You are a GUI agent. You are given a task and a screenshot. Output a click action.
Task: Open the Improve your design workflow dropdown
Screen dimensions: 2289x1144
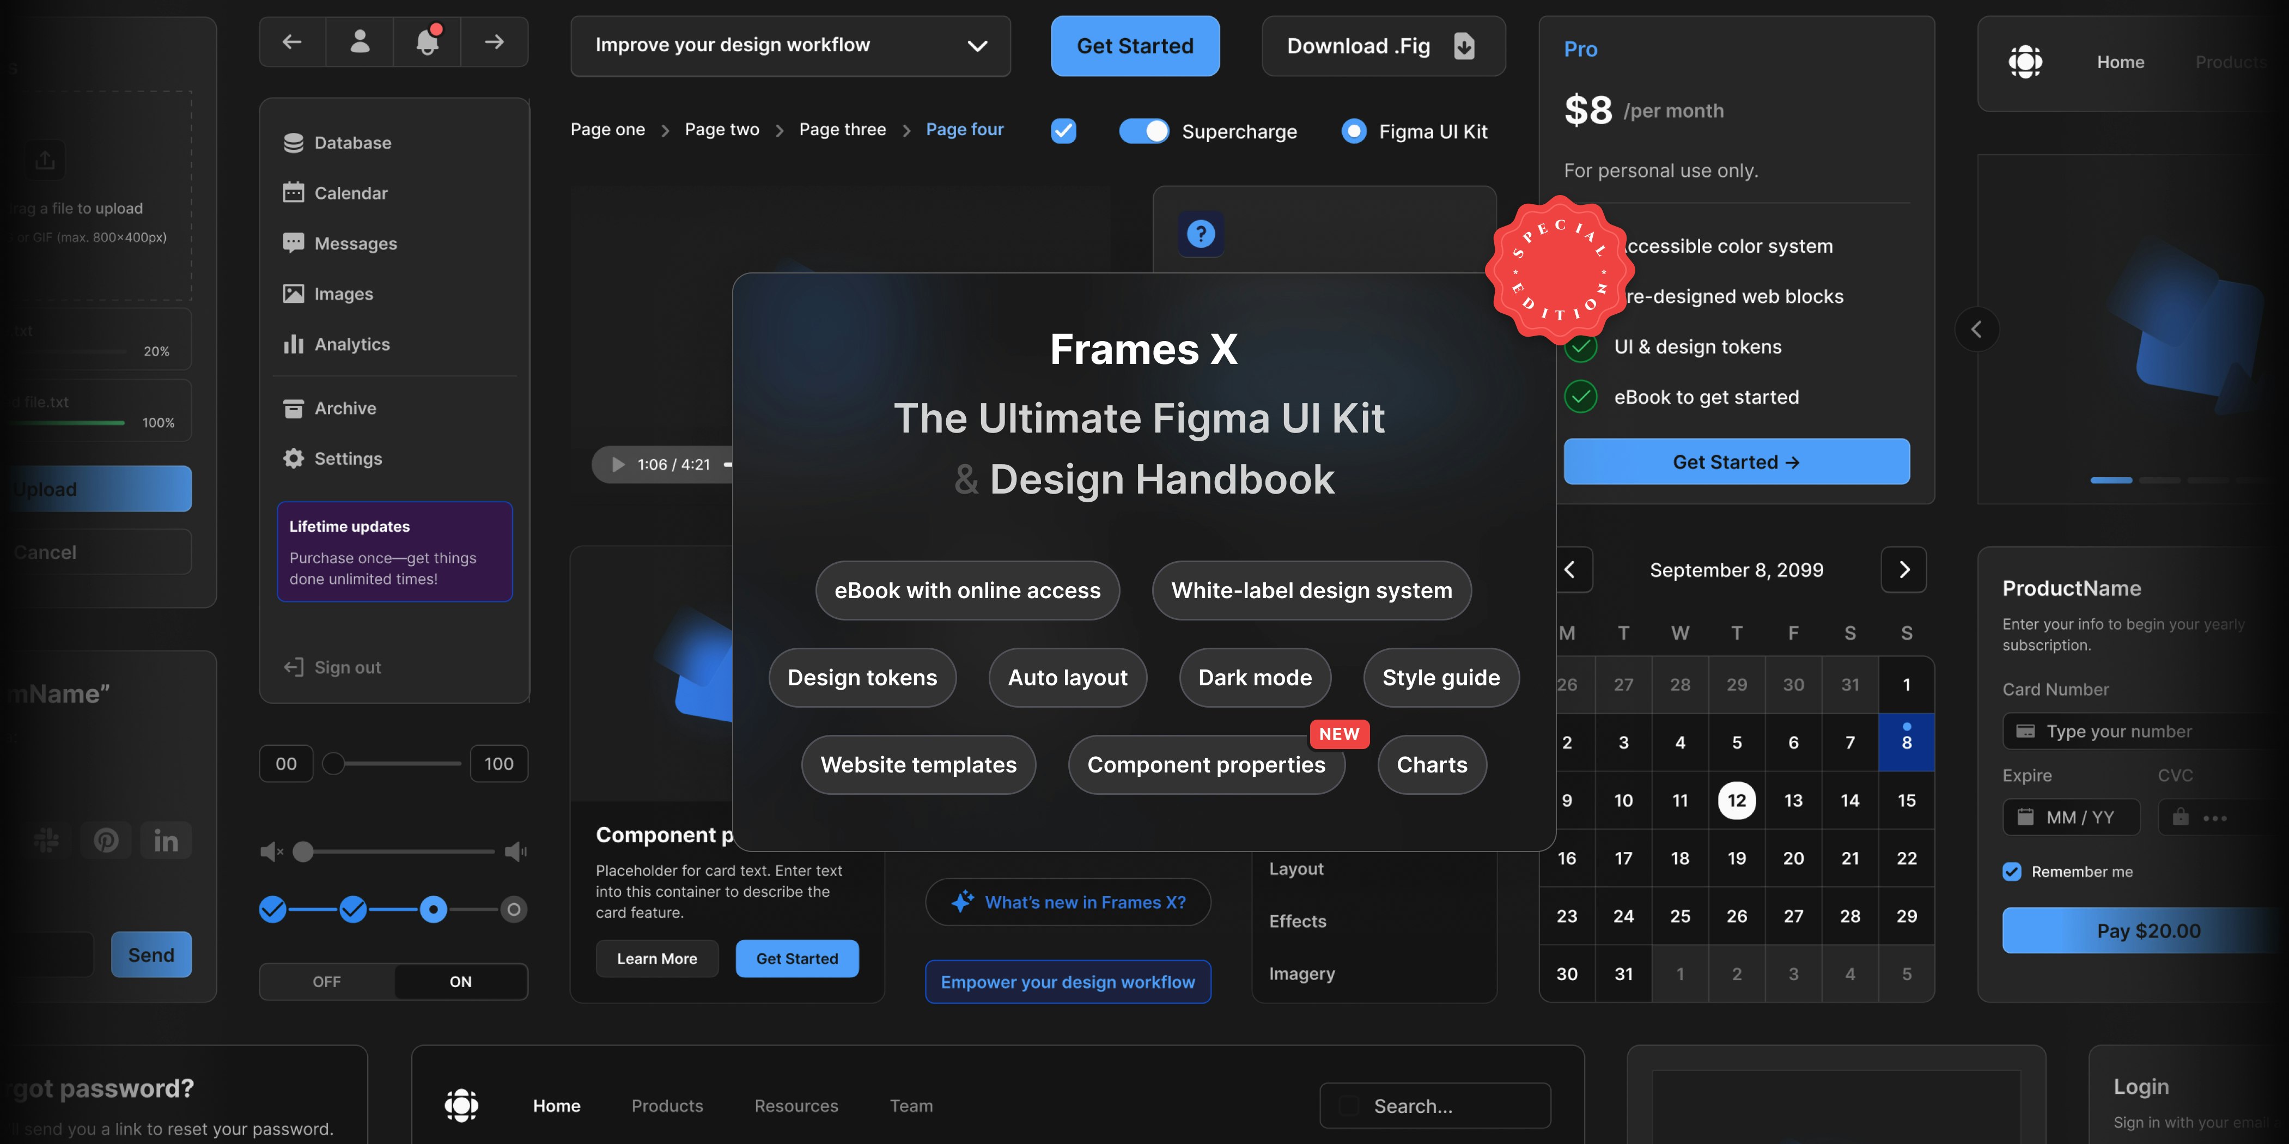(x=790, y=46)
